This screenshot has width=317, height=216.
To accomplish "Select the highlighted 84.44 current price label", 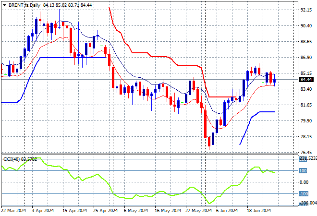I will [306, 80].
